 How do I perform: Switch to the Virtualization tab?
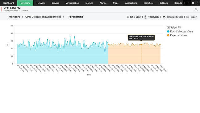[72, 3]
